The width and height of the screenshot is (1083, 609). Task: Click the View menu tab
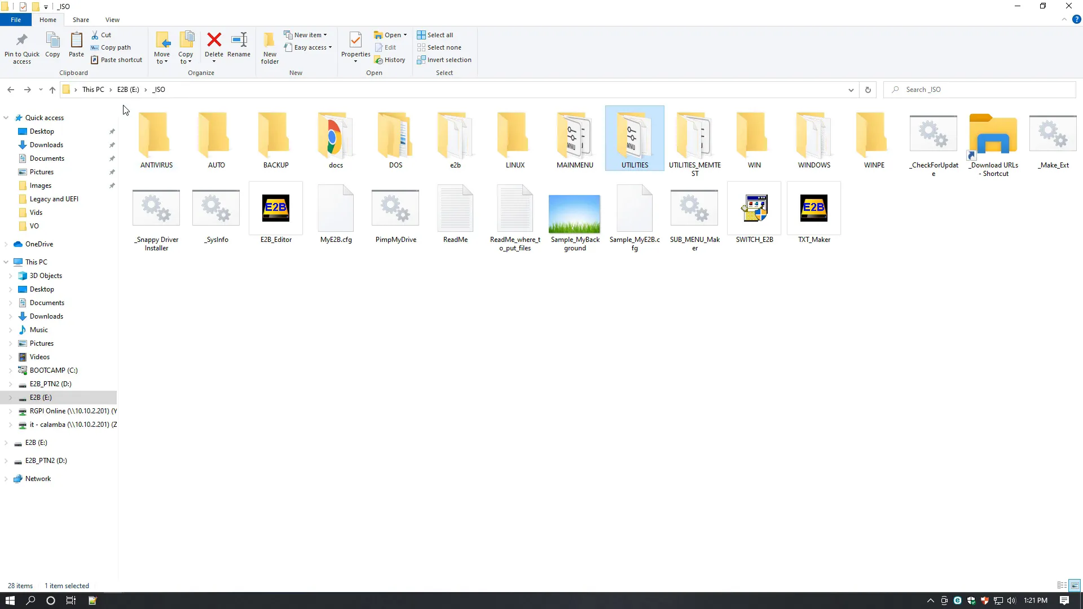tap(112, 19)
